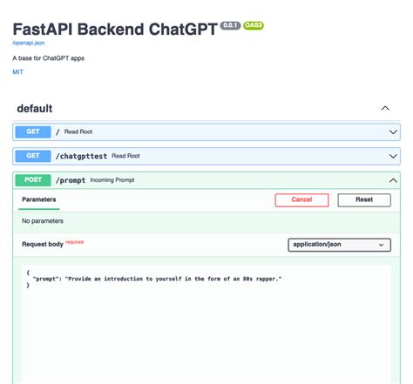Click the /chatgpttest endpoint path
This screenshot has height=384, width=413.
point(81,156)
